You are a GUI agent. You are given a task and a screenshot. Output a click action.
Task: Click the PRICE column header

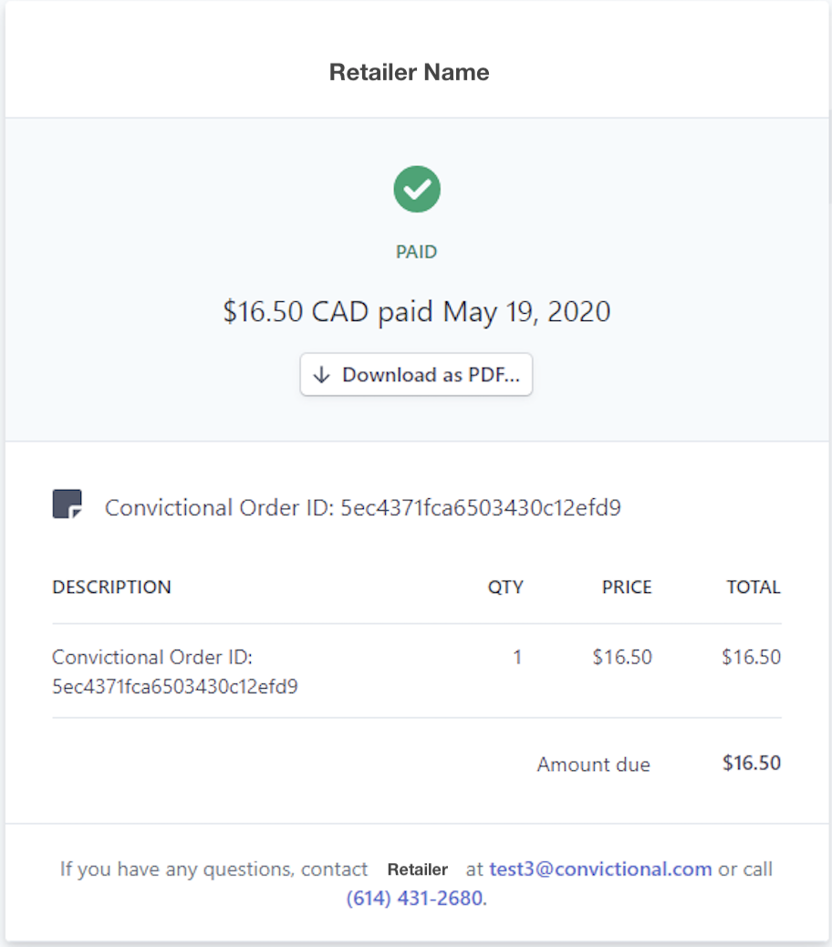click(x=627, y=587)
